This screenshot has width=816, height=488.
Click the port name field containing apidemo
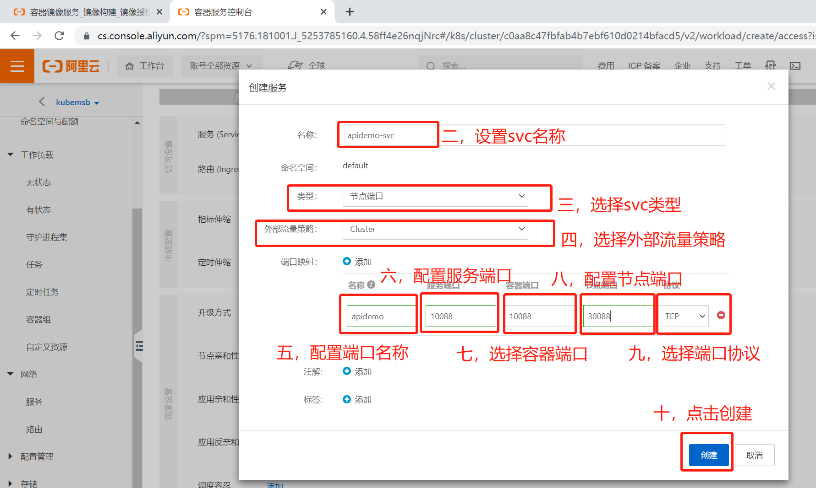(381, 316)
